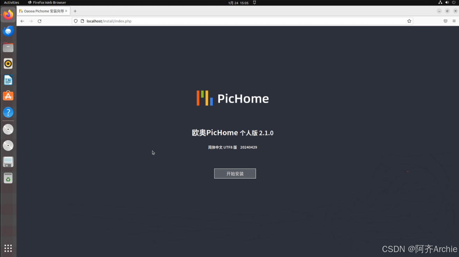The height and width of the screenshot is (257, 459).
Task: Open the Help icon in dock
Action: coord(8,112)
